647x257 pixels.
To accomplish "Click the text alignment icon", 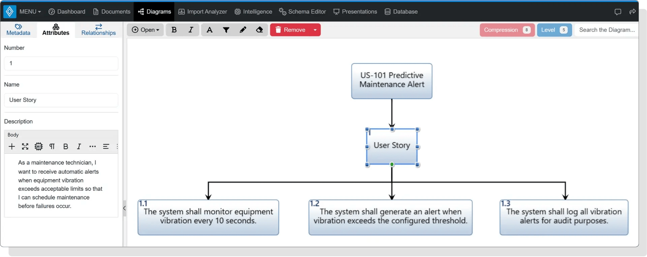I will (x=106, y=147).
